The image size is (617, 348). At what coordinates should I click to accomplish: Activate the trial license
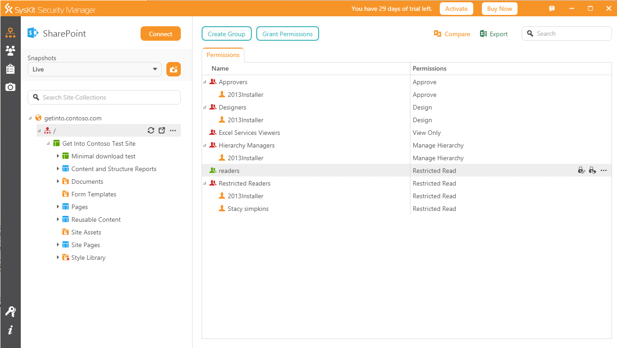tap(457, 9)
